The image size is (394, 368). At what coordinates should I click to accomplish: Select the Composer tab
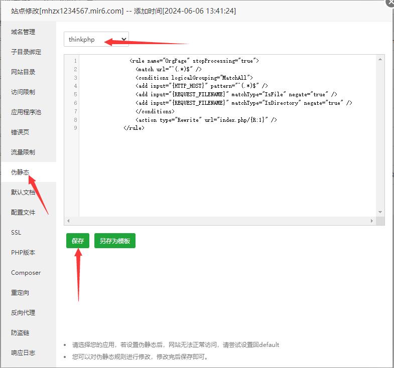(26, 273)
